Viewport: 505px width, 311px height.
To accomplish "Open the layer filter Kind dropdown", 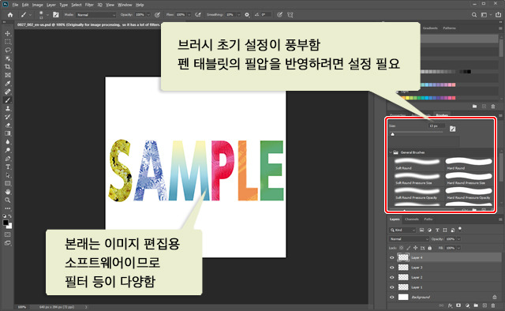I will coord(402,230).
